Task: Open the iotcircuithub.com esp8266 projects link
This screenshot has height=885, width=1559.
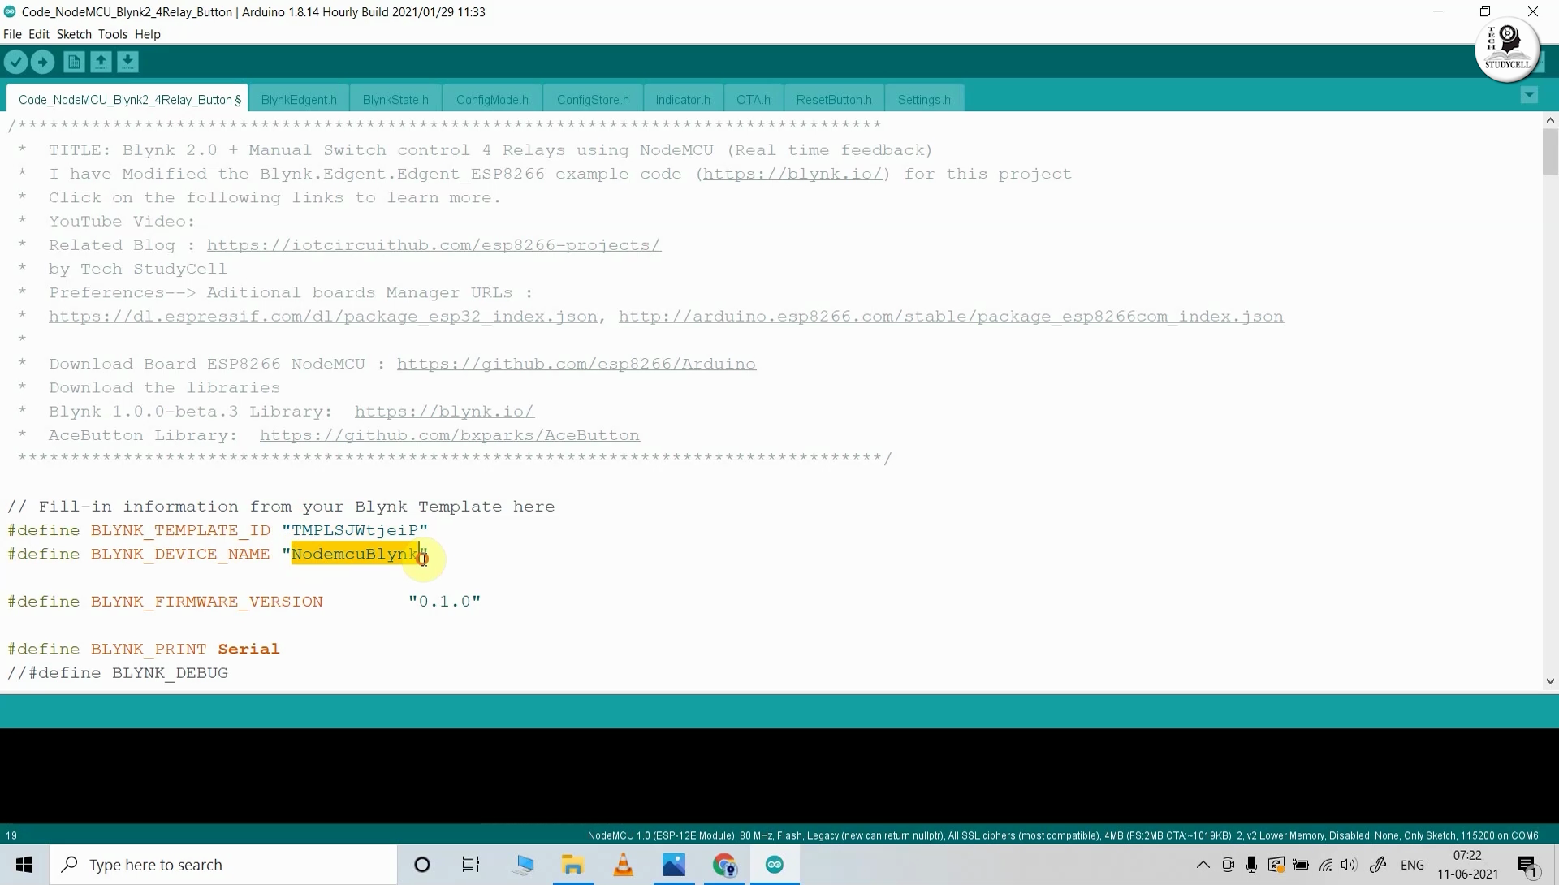Action: click(434, 244)
